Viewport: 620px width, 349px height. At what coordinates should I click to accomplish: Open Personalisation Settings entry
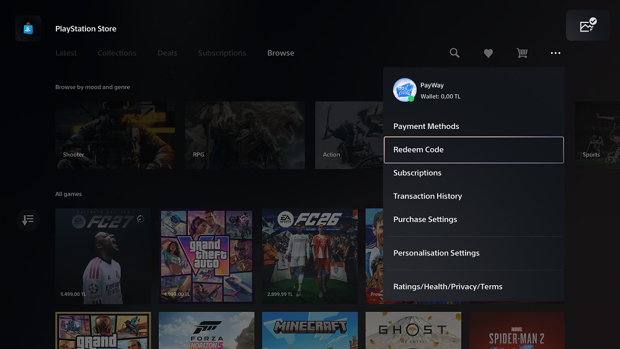coord(474,254)
